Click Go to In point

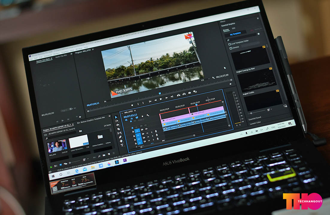point(150,102)
